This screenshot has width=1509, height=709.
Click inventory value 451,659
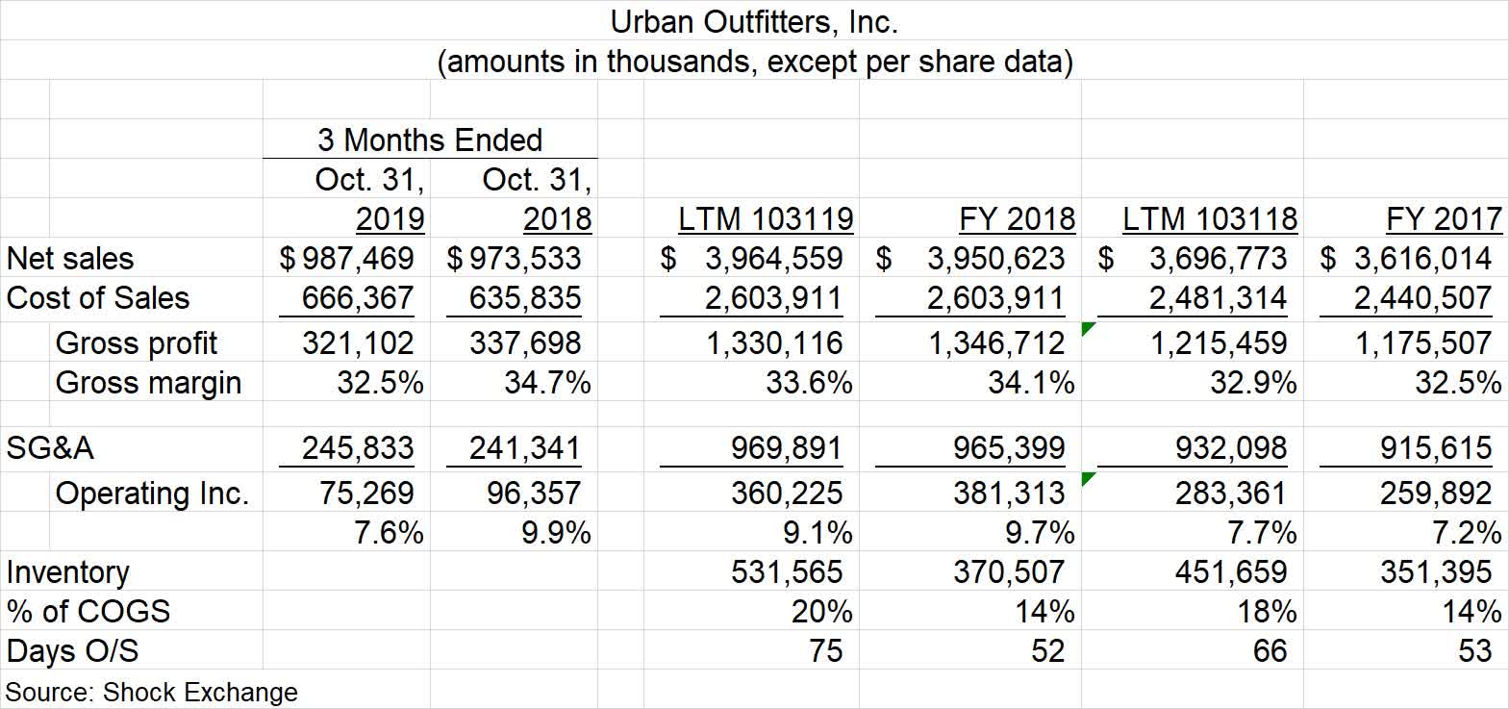(x=1231, y=572)
